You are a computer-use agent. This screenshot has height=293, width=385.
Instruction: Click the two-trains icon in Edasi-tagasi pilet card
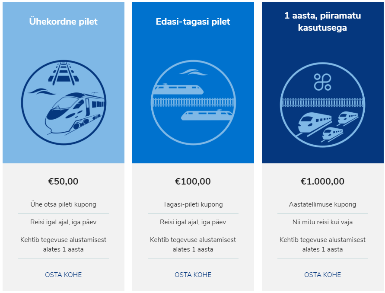[x=193, y=102]
